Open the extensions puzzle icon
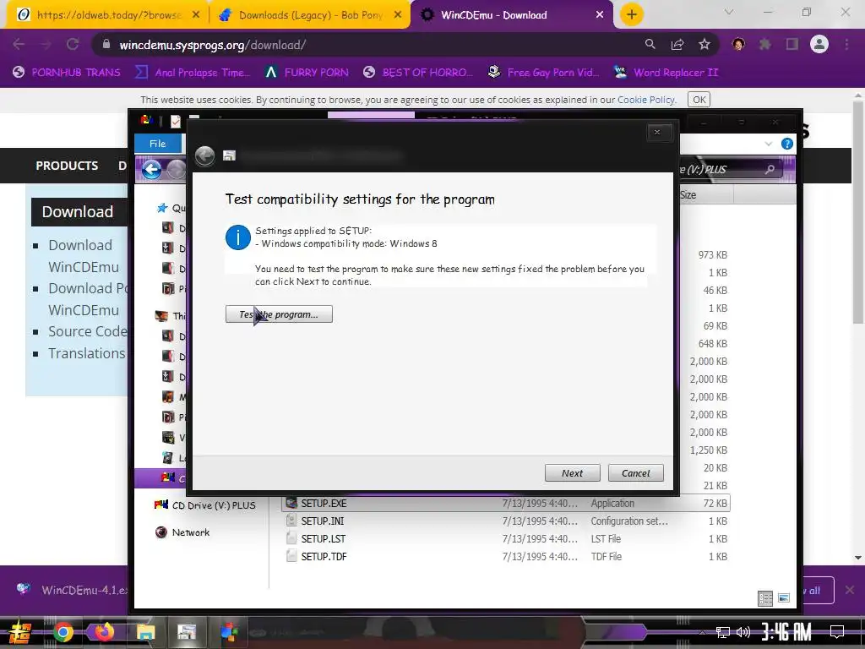The width and height of the screenshot is (865, 649). 765,44
